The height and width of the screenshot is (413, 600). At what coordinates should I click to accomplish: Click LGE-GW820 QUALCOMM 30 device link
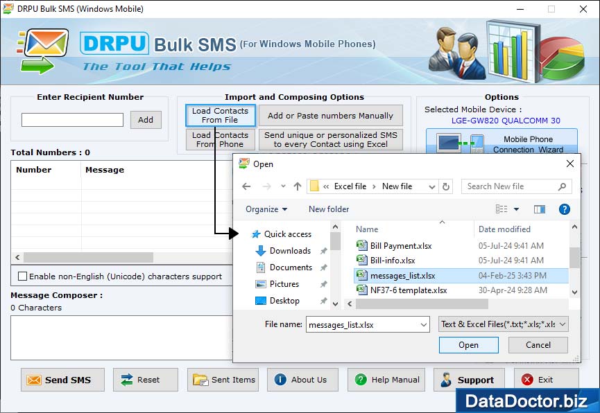click(506, 121)
